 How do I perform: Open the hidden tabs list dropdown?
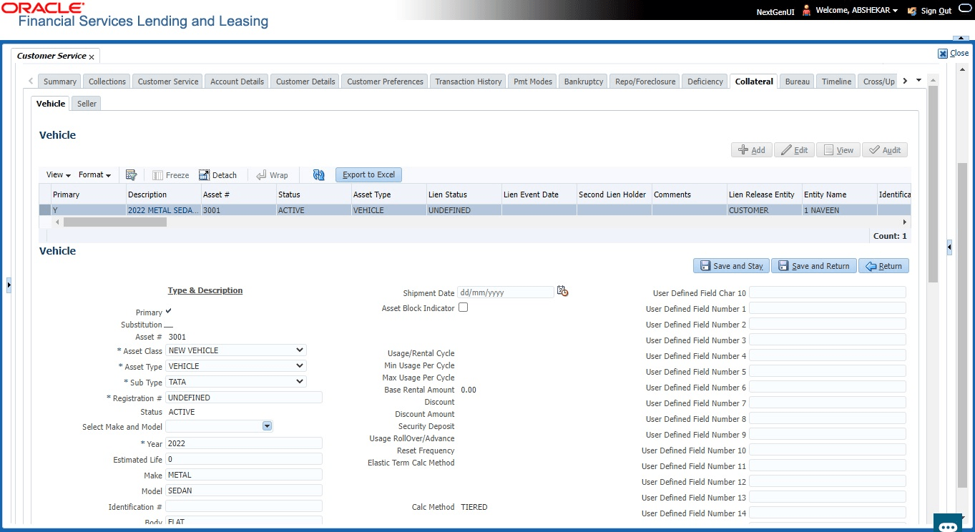tap(918, 81)
